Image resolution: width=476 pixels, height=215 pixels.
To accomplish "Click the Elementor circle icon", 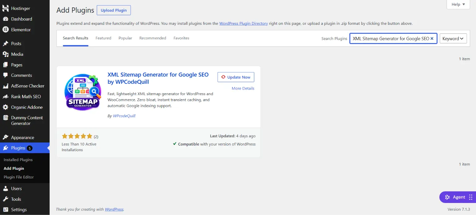I will coord(6,30).
